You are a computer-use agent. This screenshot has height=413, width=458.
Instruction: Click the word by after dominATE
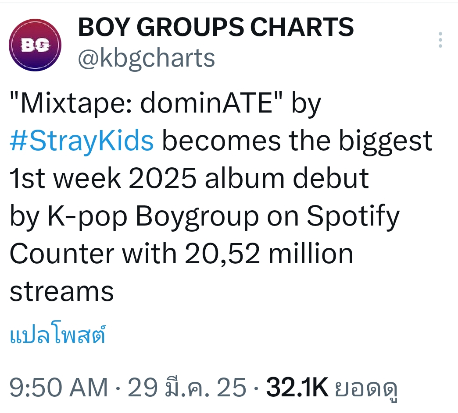tap(306, 104)
